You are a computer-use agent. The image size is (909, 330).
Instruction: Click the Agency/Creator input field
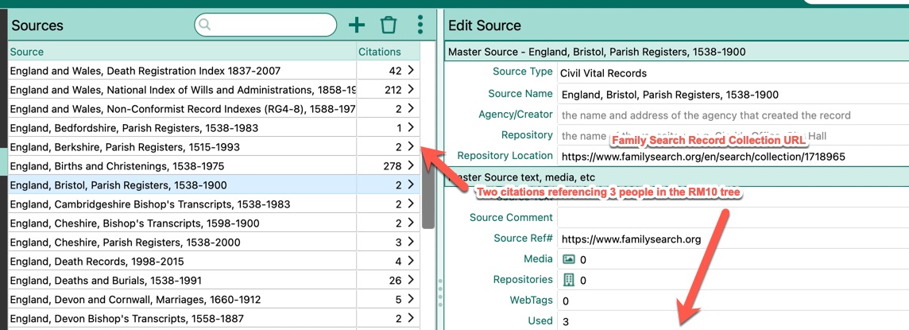tap(731, 115)
